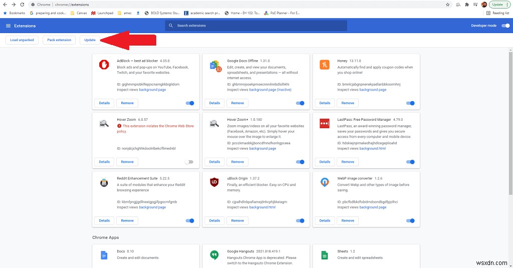
Task: Open the academic search bookmark
Action: pyautogui.click(x=202, y=13)
